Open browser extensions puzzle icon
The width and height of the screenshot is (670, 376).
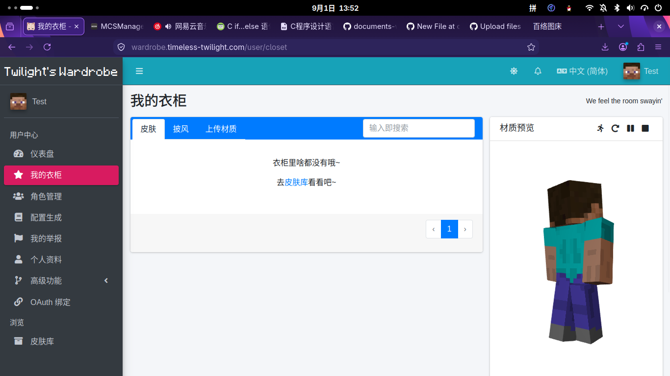[641, 47]
